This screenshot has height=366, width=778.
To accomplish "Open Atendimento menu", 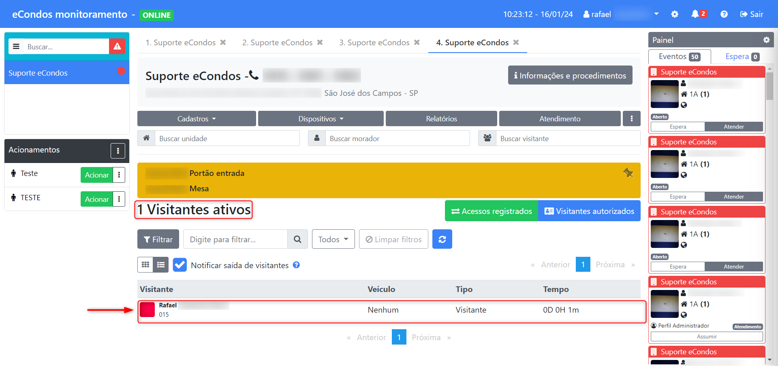I will click(x=560, y=118).
